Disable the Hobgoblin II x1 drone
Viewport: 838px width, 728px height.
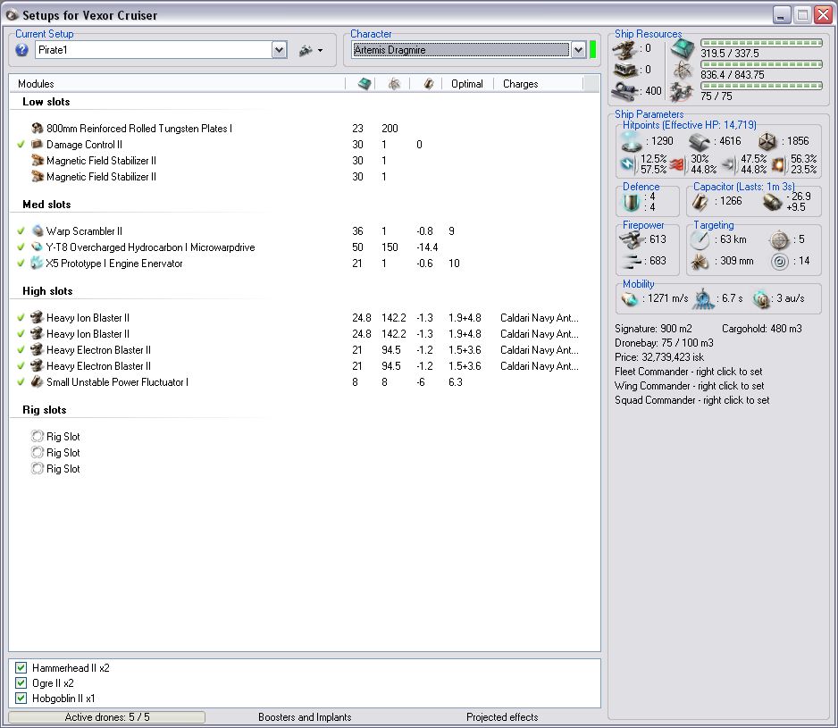click(21, 699)
